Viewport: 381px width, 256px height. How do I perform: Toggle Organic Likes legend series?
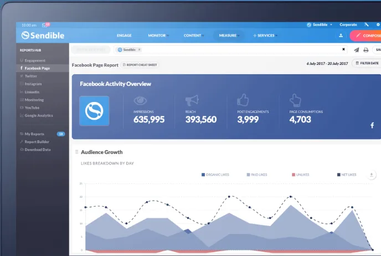(215, 175)
